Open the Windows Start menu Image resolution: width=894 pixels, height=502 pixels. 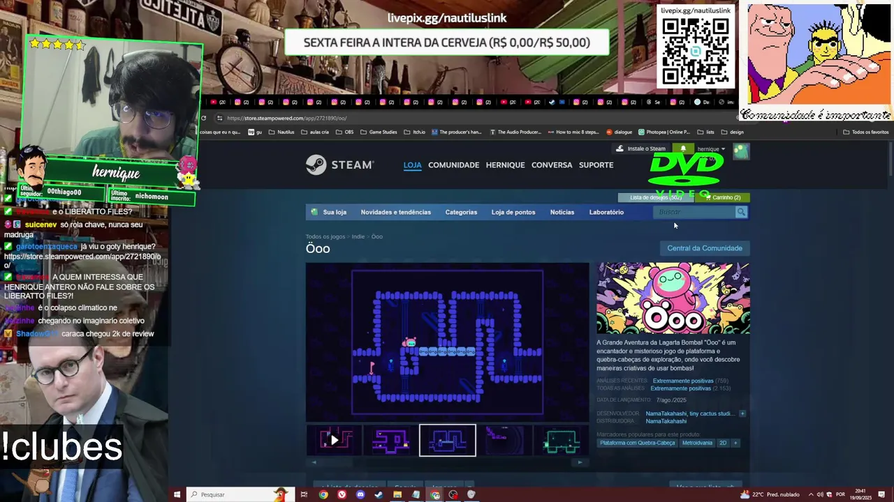177,494
